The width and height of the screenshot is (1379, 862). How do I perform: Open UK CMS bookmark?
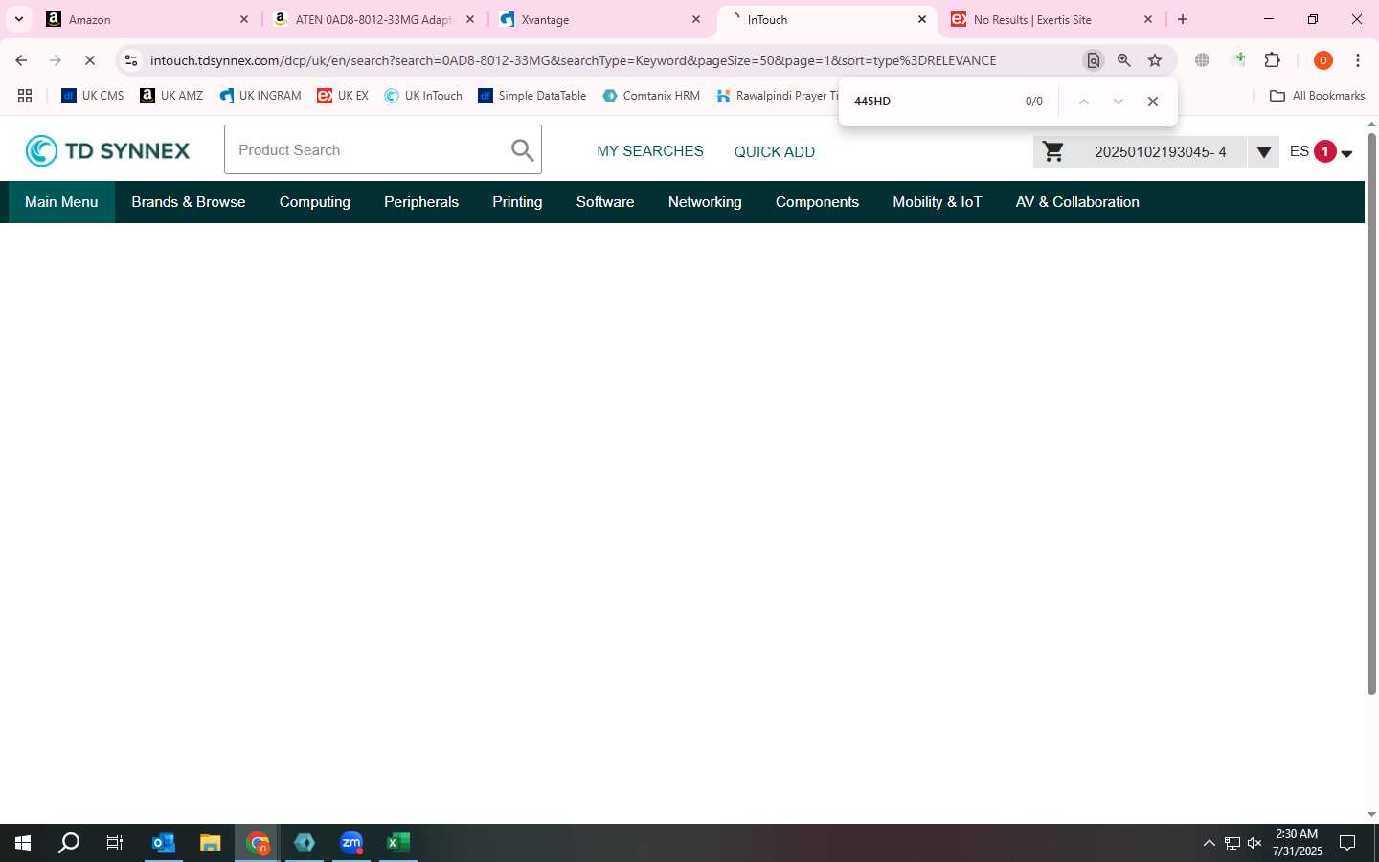(93, 96)
